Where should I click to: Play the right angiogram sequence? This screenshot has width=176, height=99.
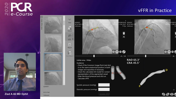169,52
